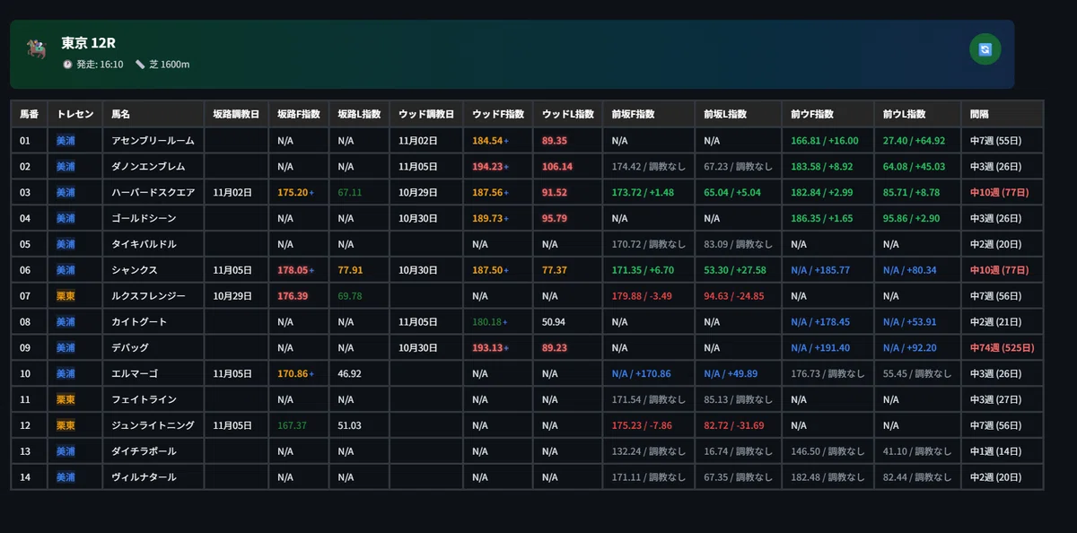Click horse name ゴールドシーン
Image resolution: width=1077 pixels, height=533 pixels.
144,218
